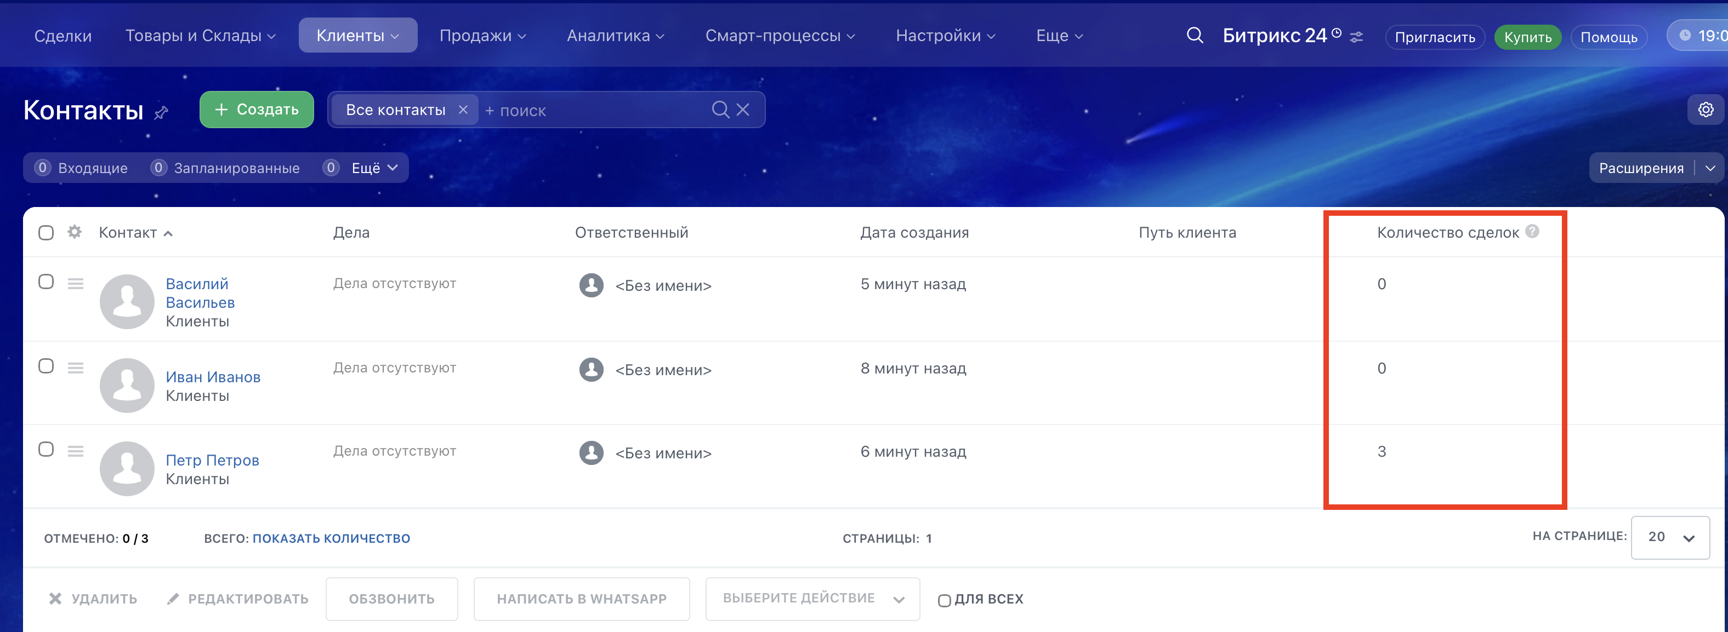Click ПОКАЗАТЬ КОЛИЧЕСТВО link
Viewport: 1728px width, 632px height.
tap(331, 538)
